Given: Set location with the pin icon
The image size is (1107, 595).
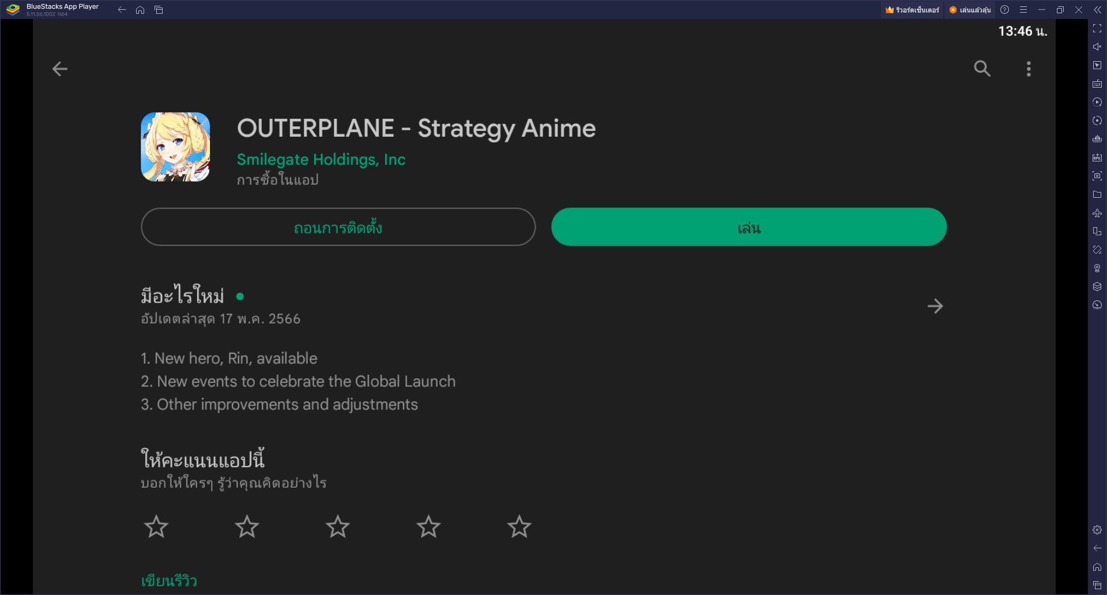Looking at the screenshot, I should tap(1097, 268).
